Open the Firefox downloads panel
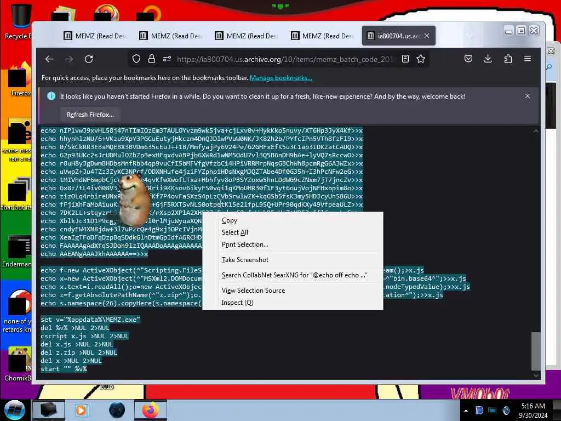Image resolution: width=561 pixels, height=421 pixels. pos(488,59)
